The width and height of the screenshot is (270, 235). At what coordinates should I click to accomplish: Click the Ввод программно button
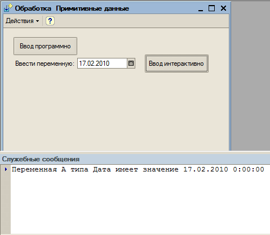[x=45, y=46]
